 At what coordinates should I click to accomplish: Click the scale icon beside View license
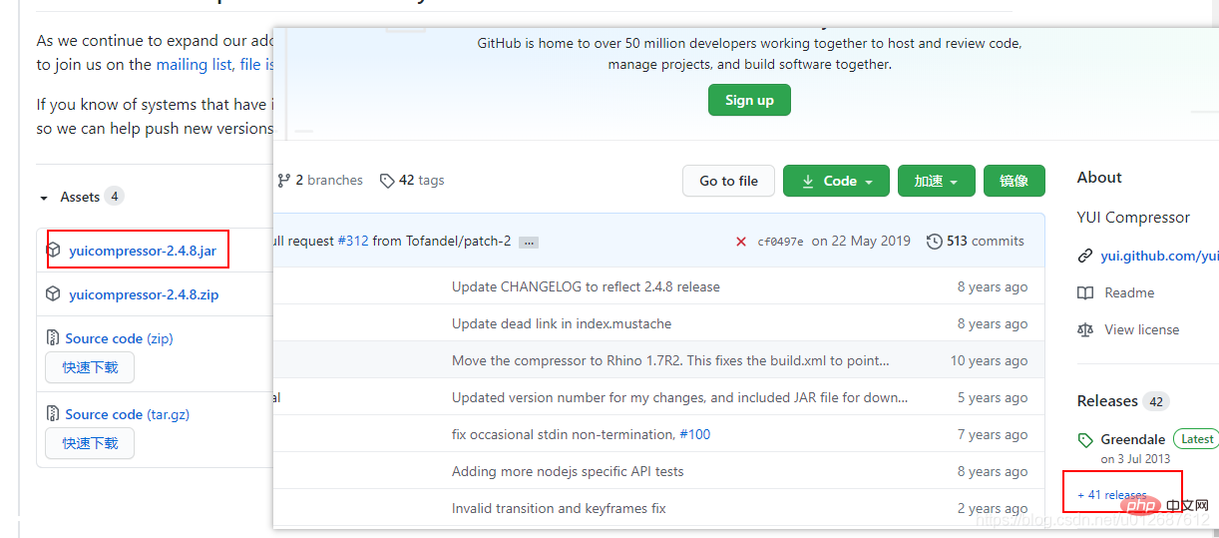1085,330
